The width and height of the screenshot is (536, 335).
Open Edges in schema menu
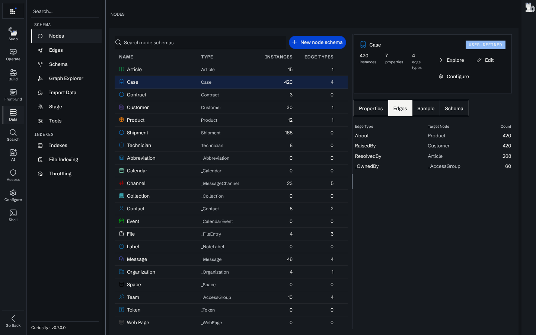[66, 50]
